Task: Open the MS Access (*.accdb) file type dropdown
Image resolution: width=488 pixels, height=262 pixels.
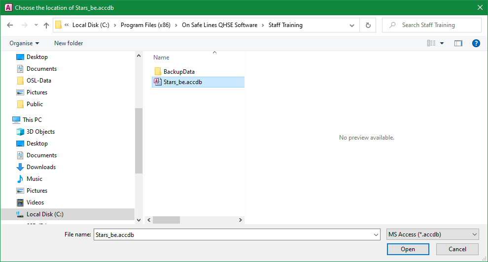Action: 433,234
